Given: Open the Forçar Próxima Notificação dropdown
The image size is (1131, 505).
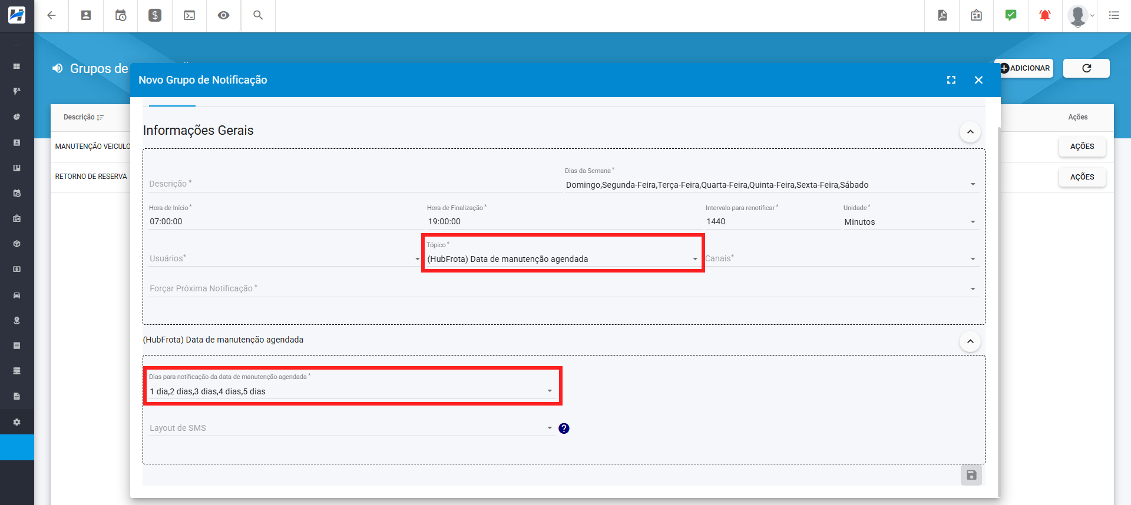Looking at the screenshot, I should pyautogui.click(x=564, y=288).
